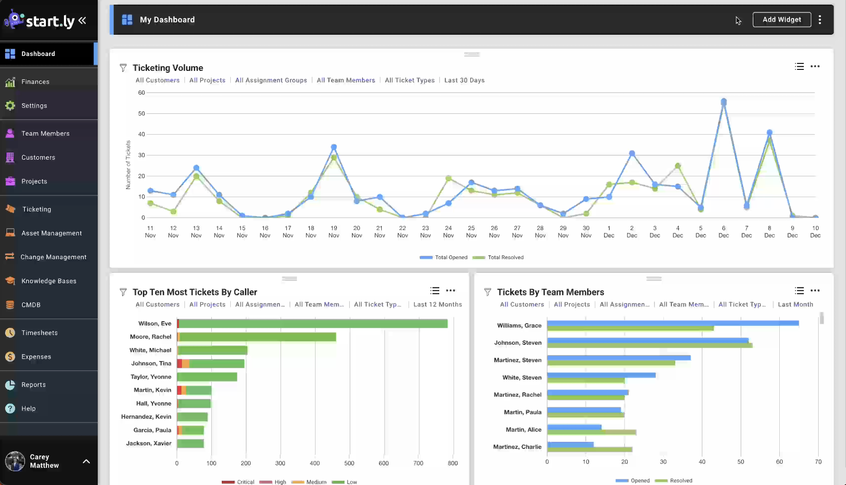Go to the Ticketing menu item
This screenshot has height=485, width=846.
tap(37, 209)
